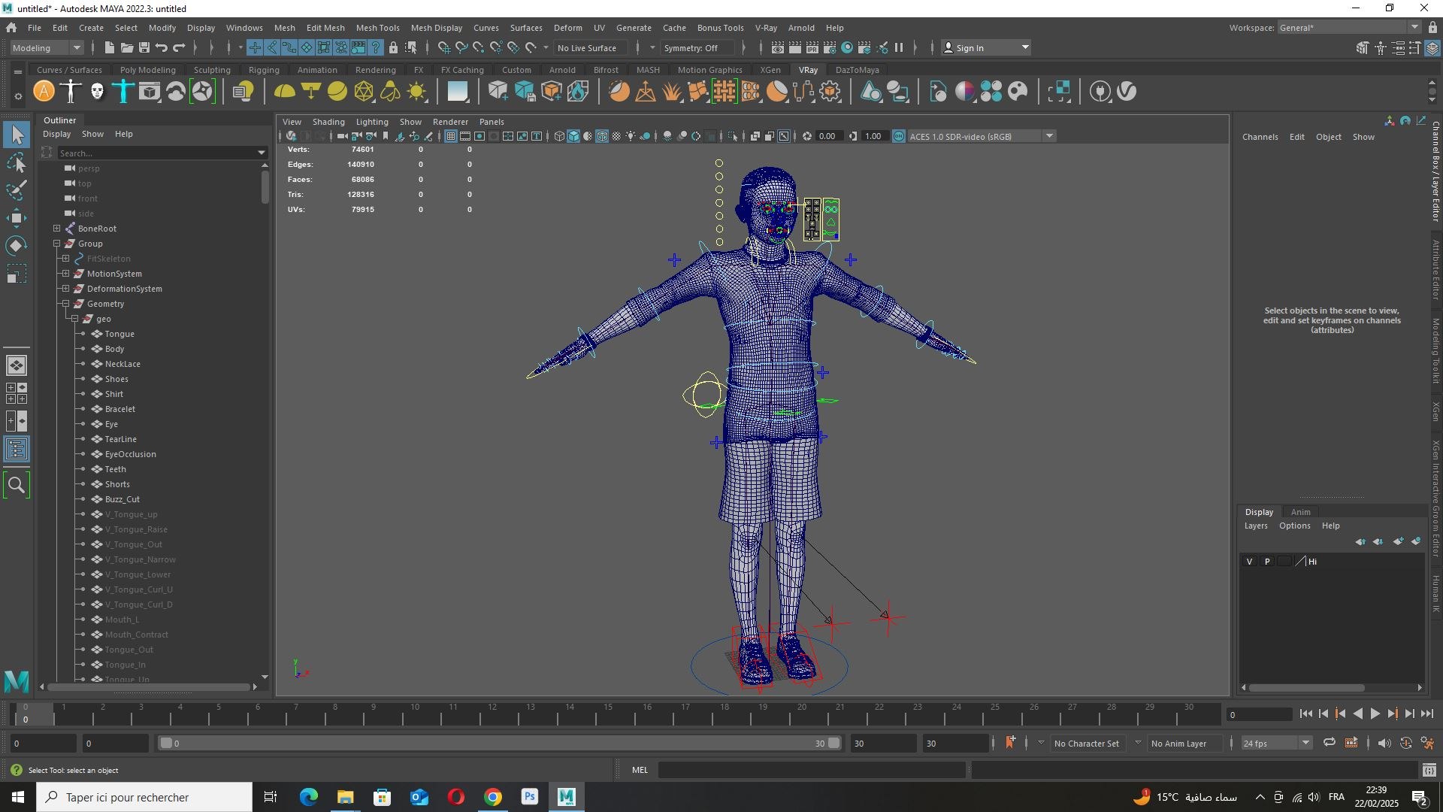
Task: Click the Sign In button
Action: point(986,48)
